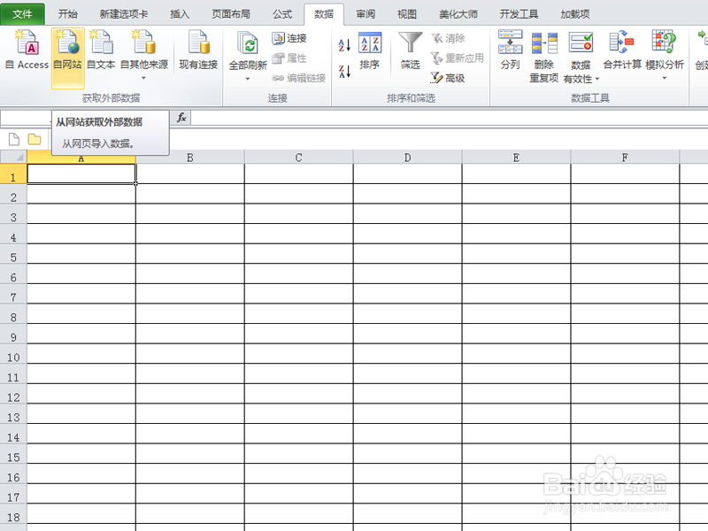
Task: Select column E header
Action: [x=516, y=158]
